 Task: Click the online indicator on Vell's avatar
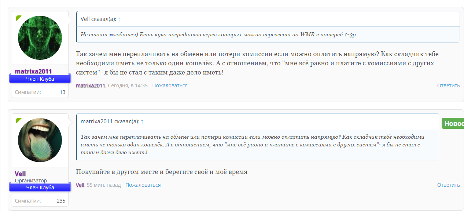coord(19,120)
